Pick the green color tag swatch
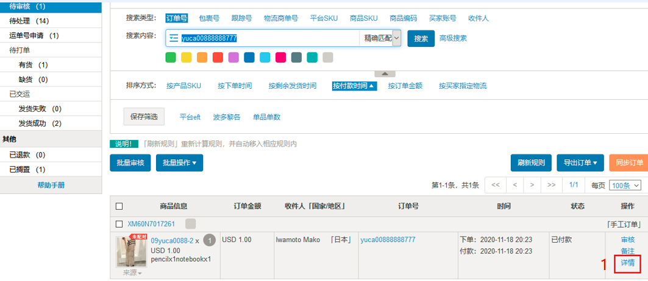The image size is (648, 281). tap(171, 57)
